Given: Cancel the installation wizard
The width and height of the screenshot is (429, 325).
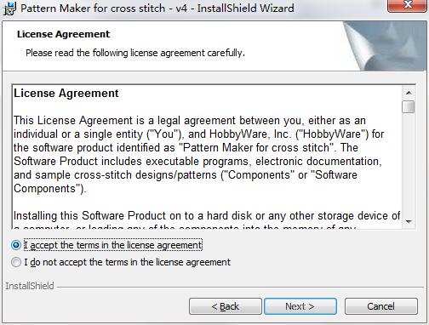Looking at the screenshot, I should (x=380, y=306).
